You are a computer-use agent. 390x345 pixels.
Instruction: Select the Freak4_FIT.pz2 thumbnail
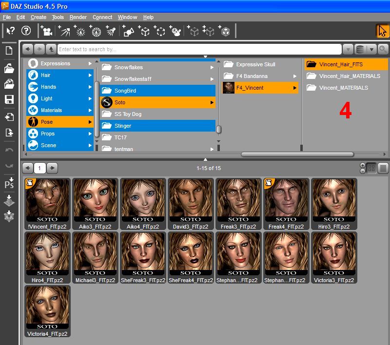pos(286,204)
